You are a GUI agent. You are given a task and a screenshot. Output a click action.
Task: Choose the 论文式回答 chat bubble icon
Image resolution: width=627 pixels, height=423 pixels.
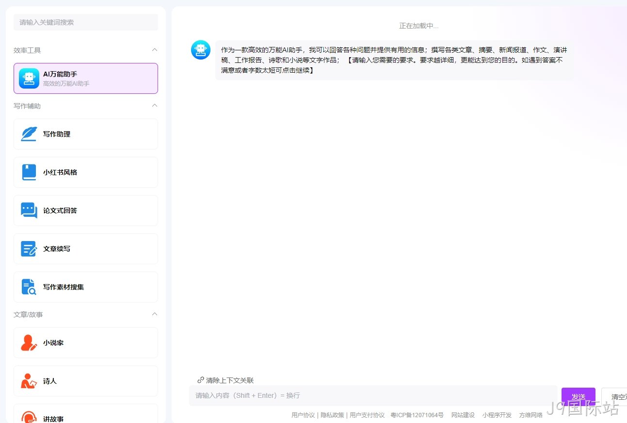tap(29, 211)
